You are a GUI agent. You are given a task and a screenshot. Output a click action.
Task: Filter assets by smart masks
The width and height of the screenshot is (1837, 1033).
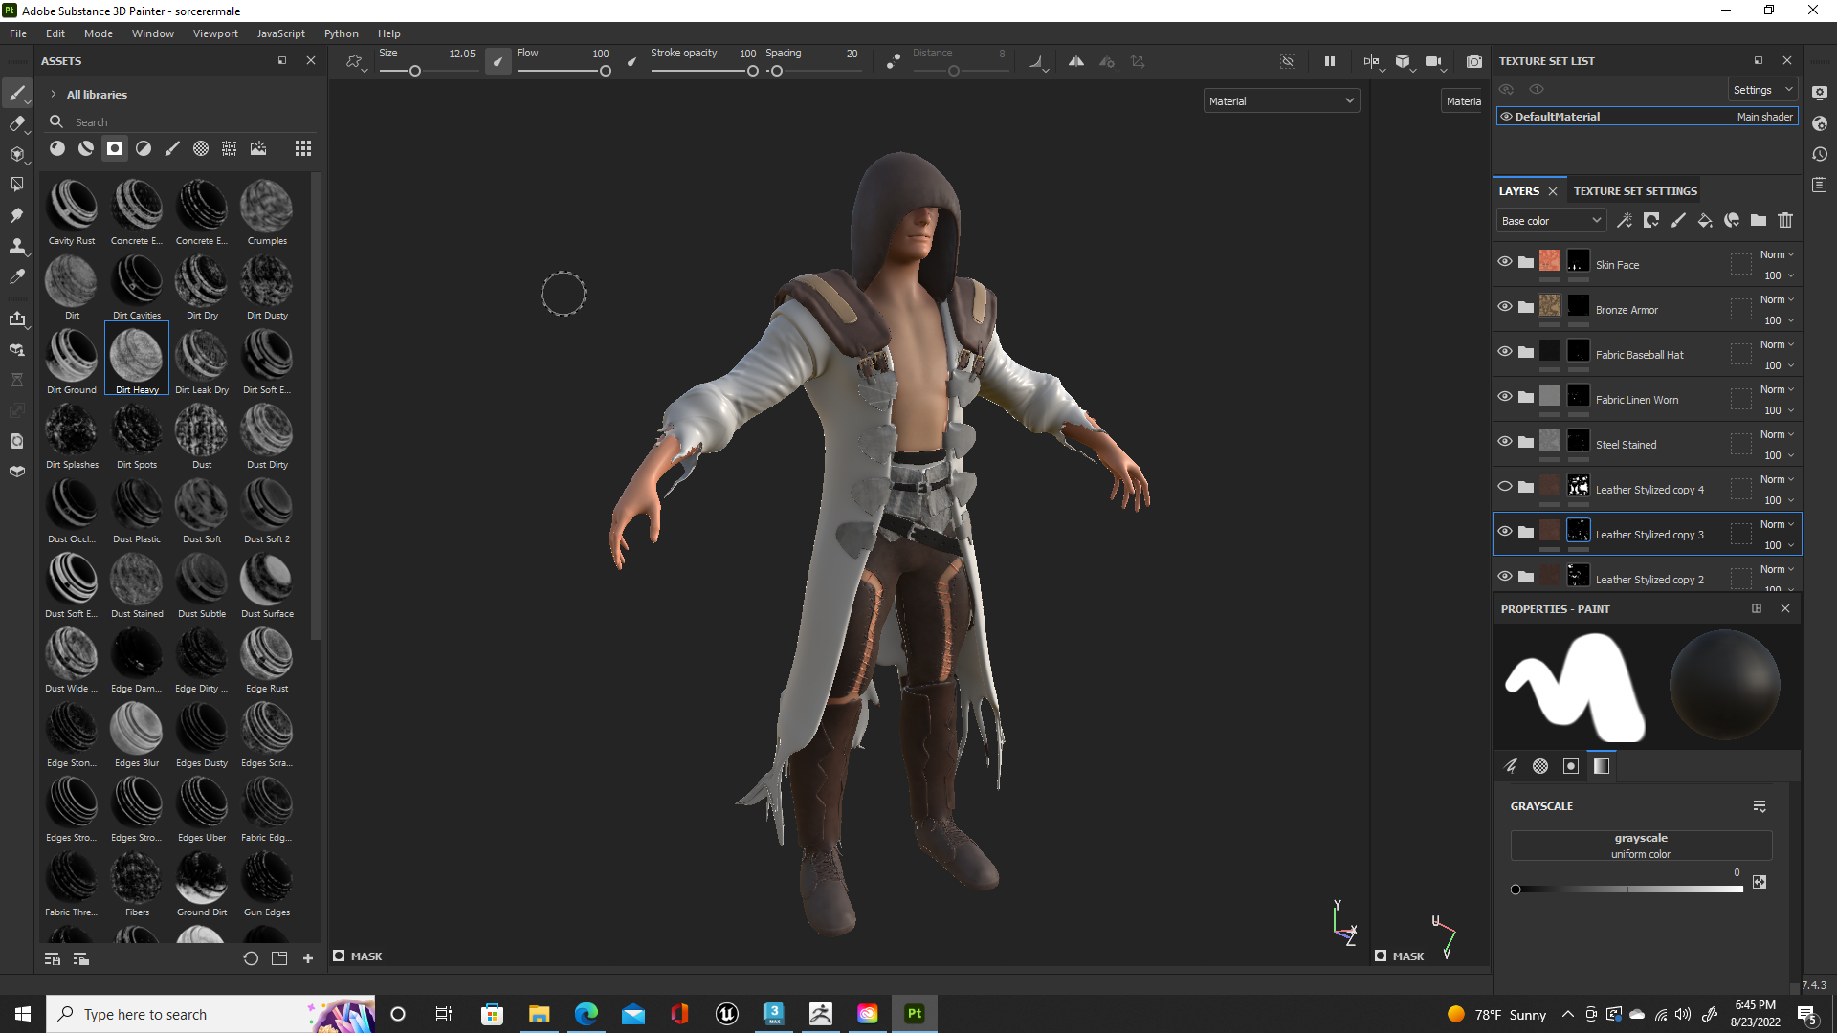click(x=115, y=148)
